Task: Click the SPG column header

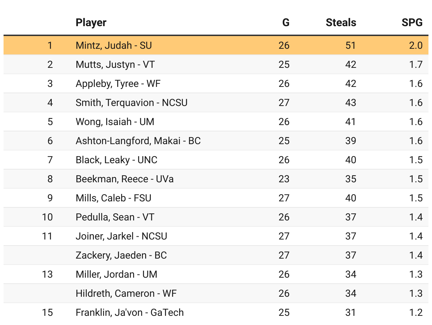Action: [x=412, y=23]
